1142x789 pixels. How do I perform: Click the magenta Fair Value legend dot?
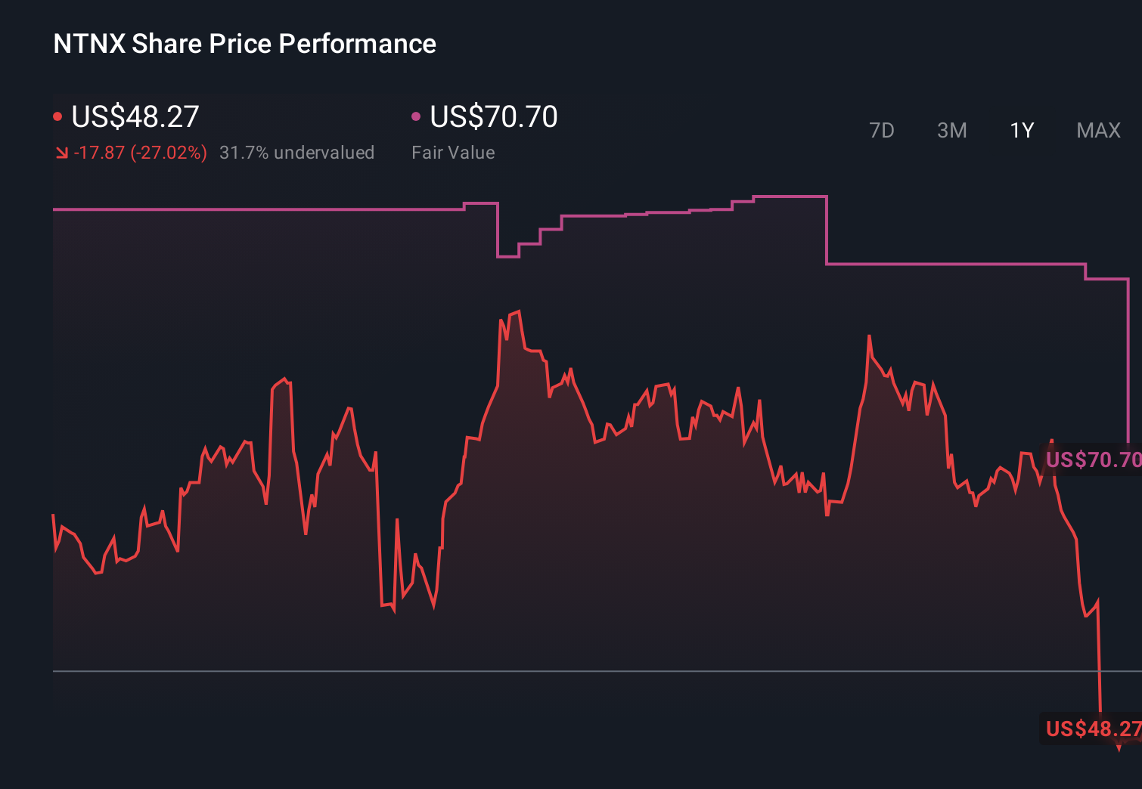(x=415, y=115)
